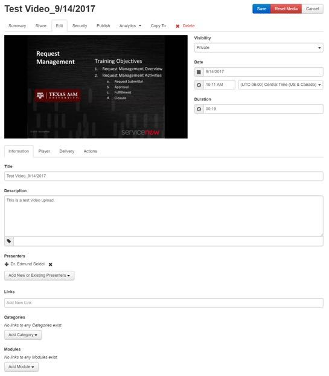Click the blue Save button

261,9
